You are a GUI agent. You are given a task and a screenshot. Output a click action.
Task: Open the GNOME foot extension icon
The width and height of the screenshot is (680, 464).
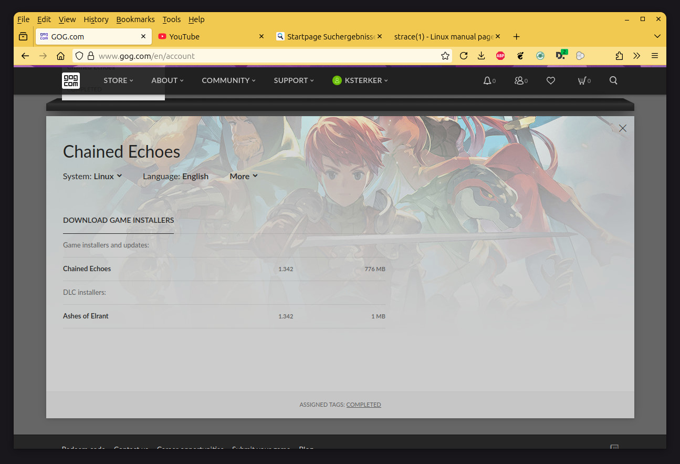click(x=520, y=56)
